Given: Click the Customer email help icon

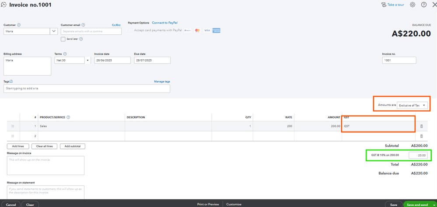Looking at the screenshot, I should tap(83, 25).
